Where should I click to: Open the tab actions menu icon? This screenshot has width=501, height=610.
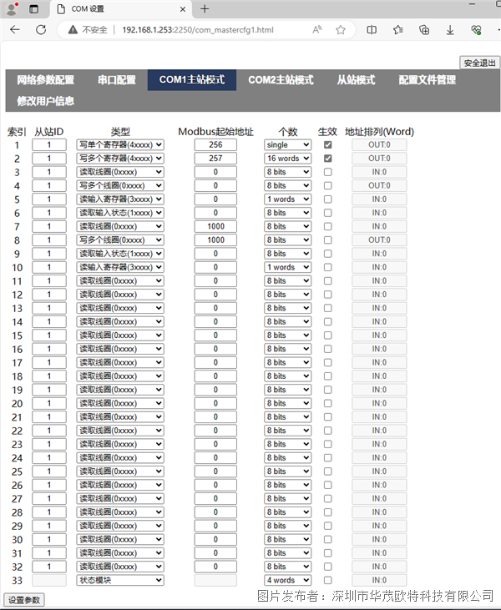[34, 9]
